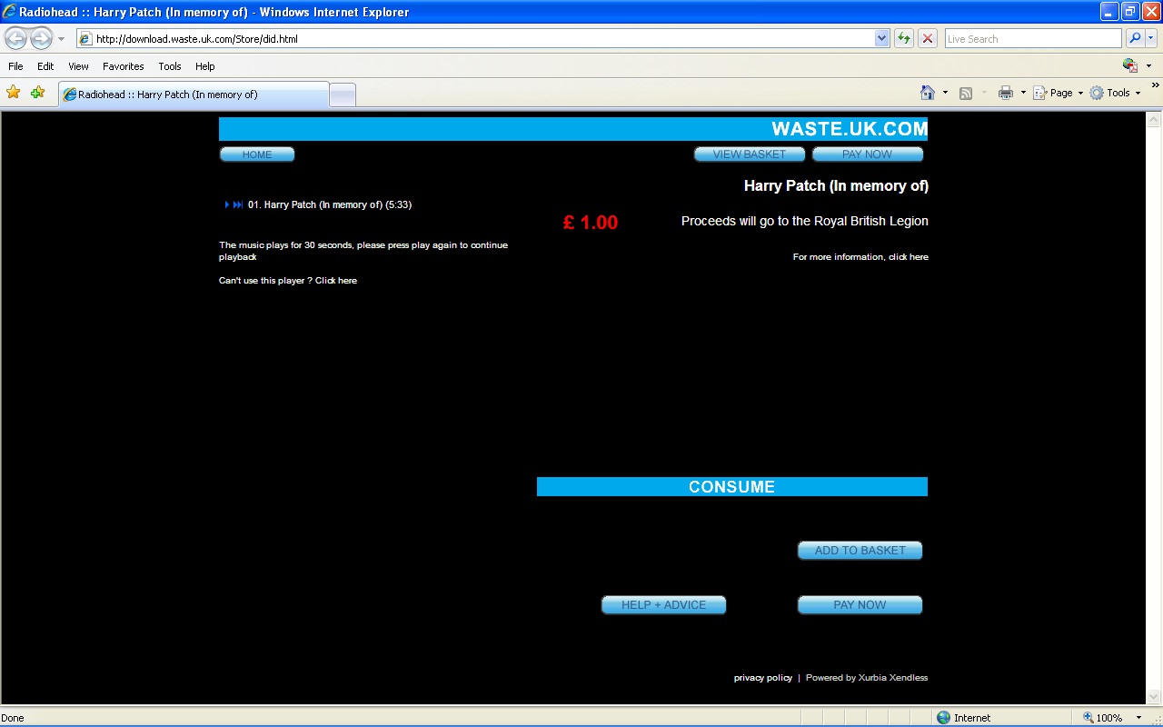Click the CONSUME blue bar

pos(732,487)
